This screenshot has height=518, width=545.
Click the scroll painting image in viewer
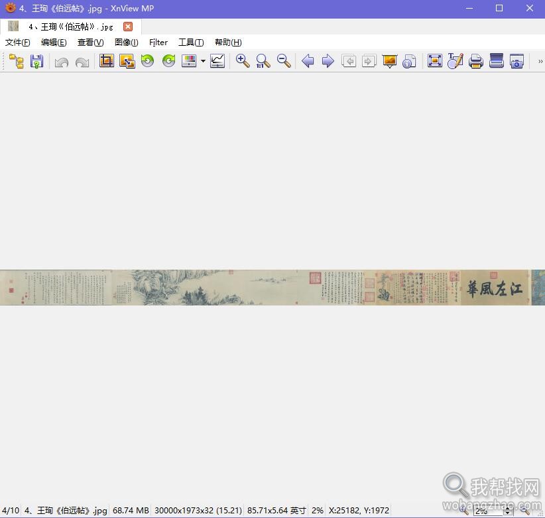click(272, 288)
